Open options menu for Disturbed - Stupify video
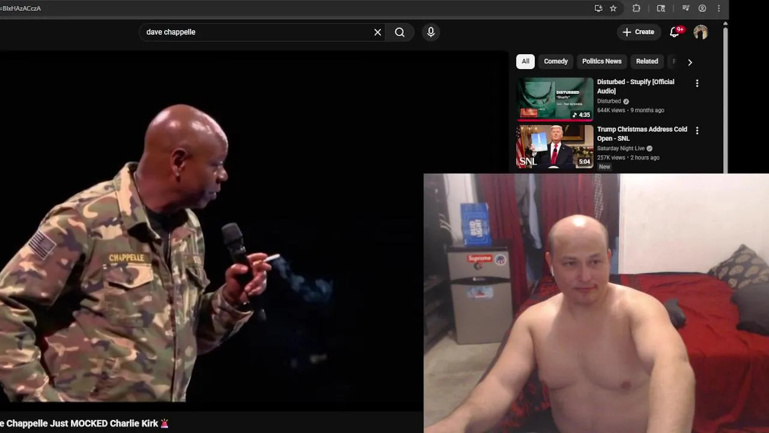Viewport: 769px width, 433px height. [x=697, y=84]
